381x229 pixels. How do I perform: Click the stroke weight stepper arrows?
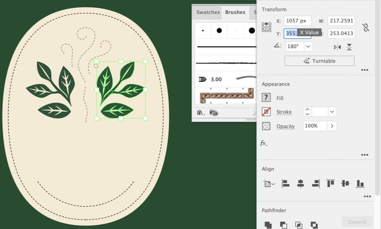coord(307,112)
